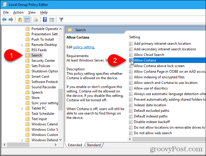Select Default indexed paths setting

pos(151,116)
